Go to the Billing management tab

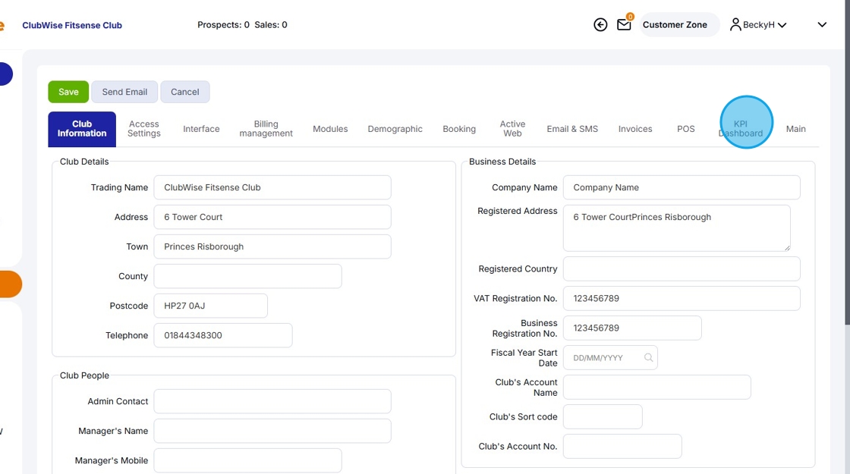coord(266,129)
